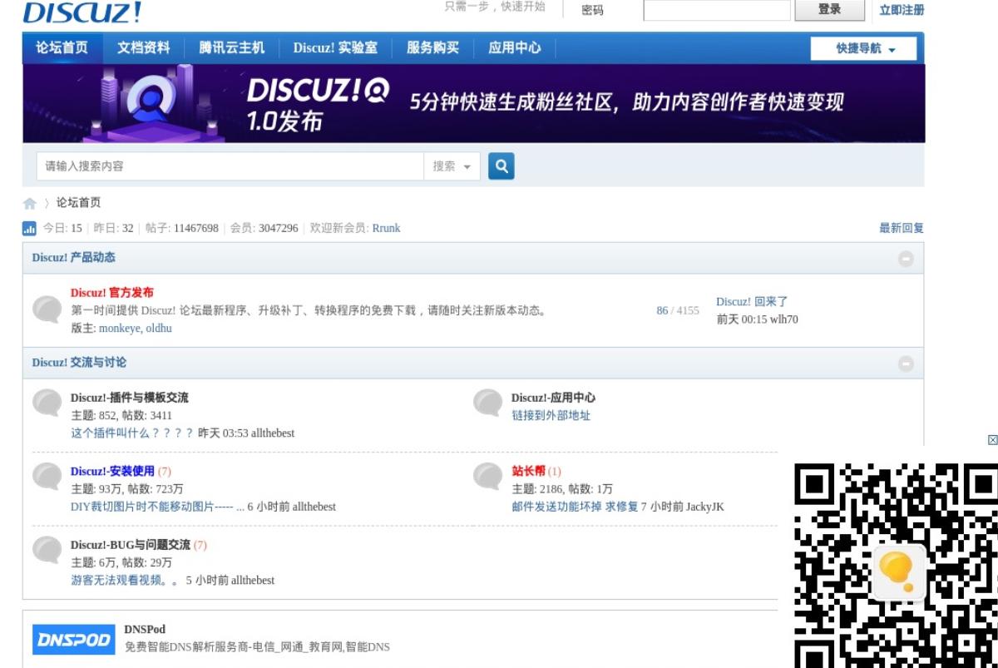The height and width of the screenshot is (668, 998).
Task: Open the Discuz! 实验室 nav item
Action: pos(335,48)
